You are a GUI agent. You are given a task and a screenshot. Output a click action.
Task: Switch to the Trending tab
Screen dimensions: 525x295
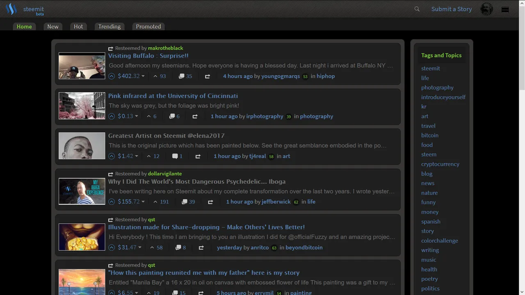[110, 27]
